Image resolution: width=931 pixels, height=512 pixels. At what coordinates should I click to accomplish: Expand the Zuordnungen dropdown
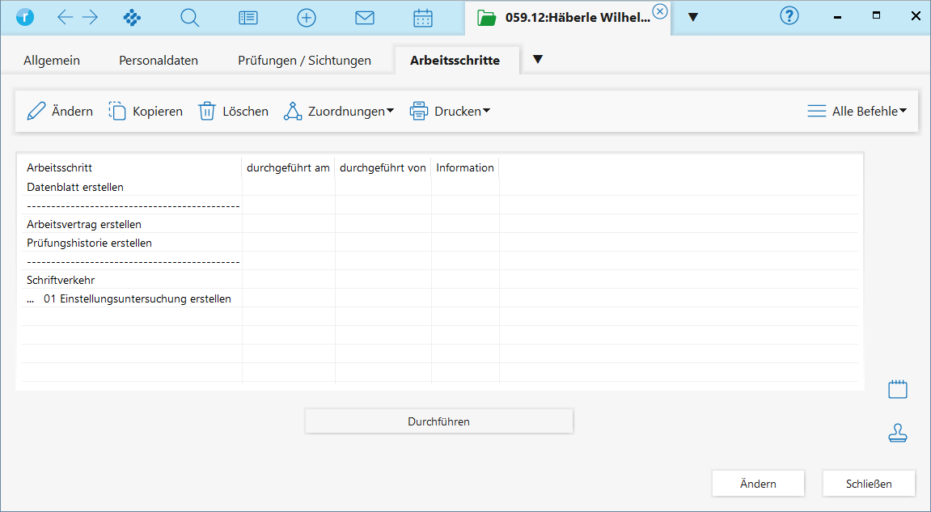(338, 112)
